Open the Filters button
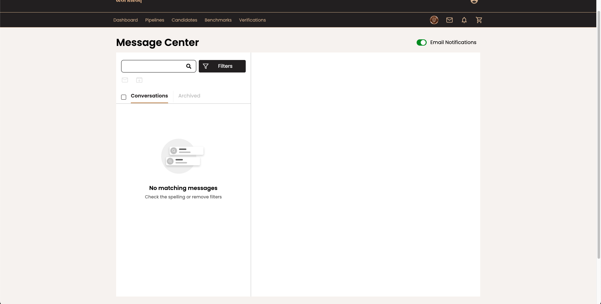Image resolution: width=601 pixels, height=304 pixels. click(222, 66)
